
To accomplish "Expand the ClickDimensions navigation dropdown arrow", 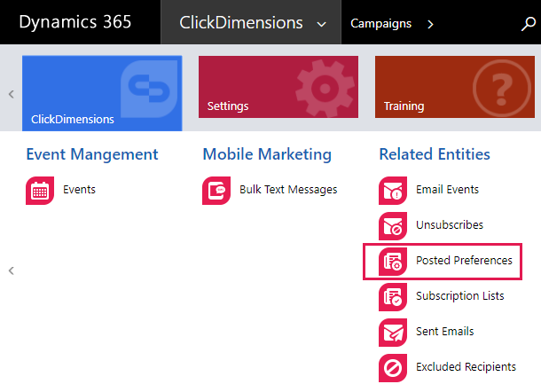I will 322,25.
